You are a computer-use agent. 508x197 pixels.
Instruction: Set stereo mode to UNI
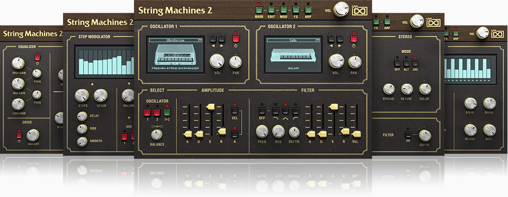tap(415, 63)
